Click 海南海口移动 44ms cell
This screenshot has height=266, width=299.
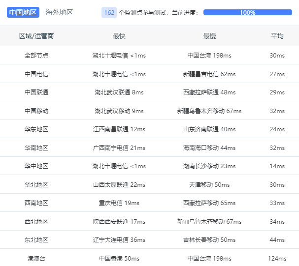[209, 148]
